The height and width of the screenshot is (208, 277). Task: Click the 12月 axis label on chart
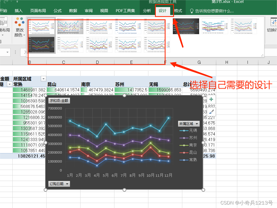point(168,175)
